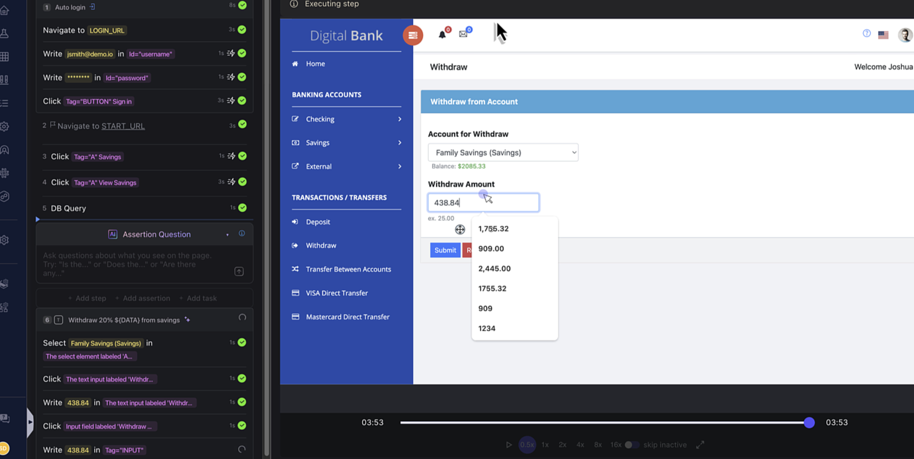Click the VISA Direct Transfer card icon
914x459 pixels.
click(x=295, y=293)
